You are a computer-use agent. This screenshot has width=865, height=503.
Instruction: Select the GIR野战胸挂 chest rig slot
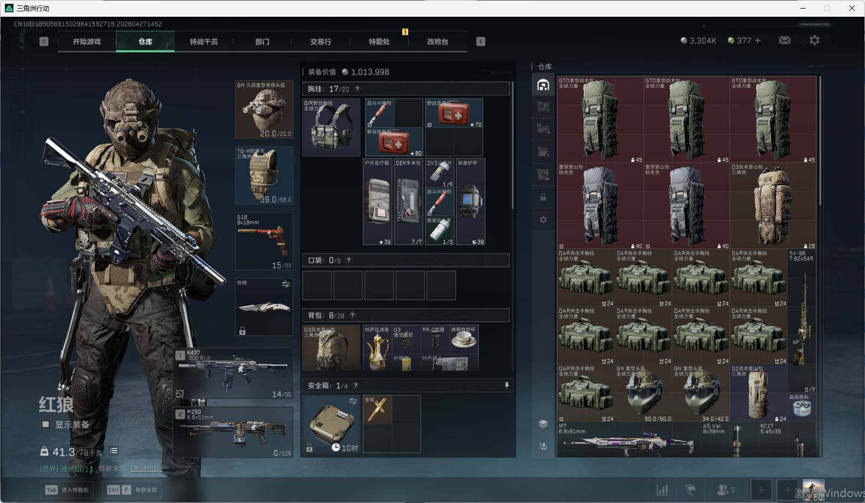[332, 127]
